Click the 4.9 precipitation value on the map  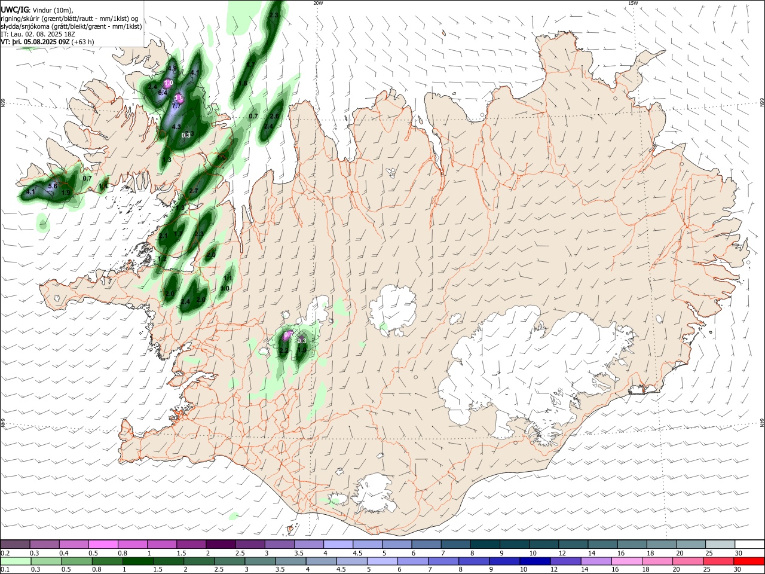click(x=172, y=69)
